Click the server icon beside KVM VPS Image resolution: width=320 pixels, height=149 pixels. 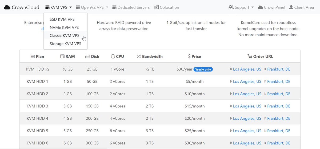47,7
